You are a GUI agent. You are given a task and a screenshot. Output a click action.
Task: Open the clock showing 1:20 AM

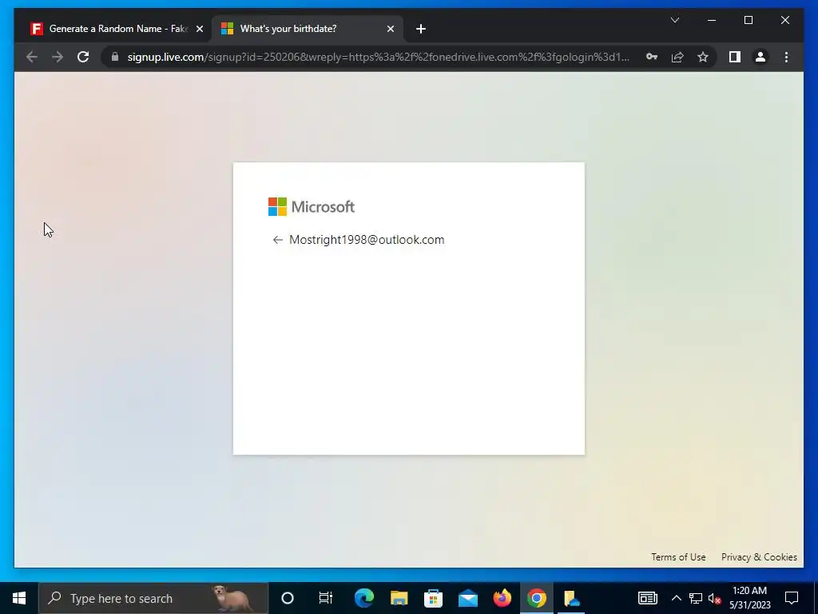pyautogui.click(x=749, y=598)
